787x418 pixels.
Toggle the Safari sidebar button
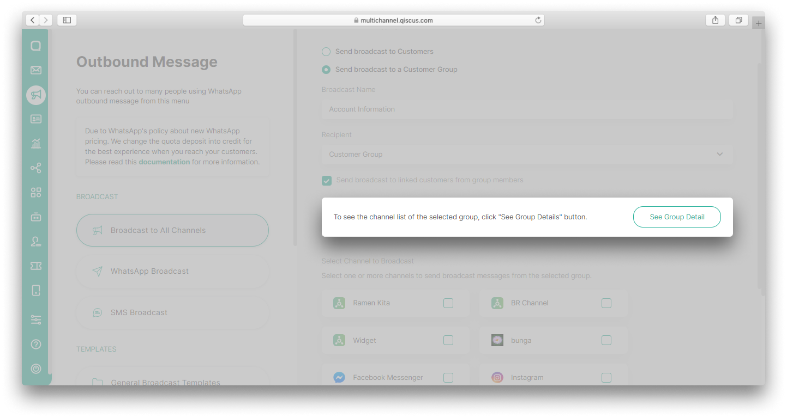(67, 20)
